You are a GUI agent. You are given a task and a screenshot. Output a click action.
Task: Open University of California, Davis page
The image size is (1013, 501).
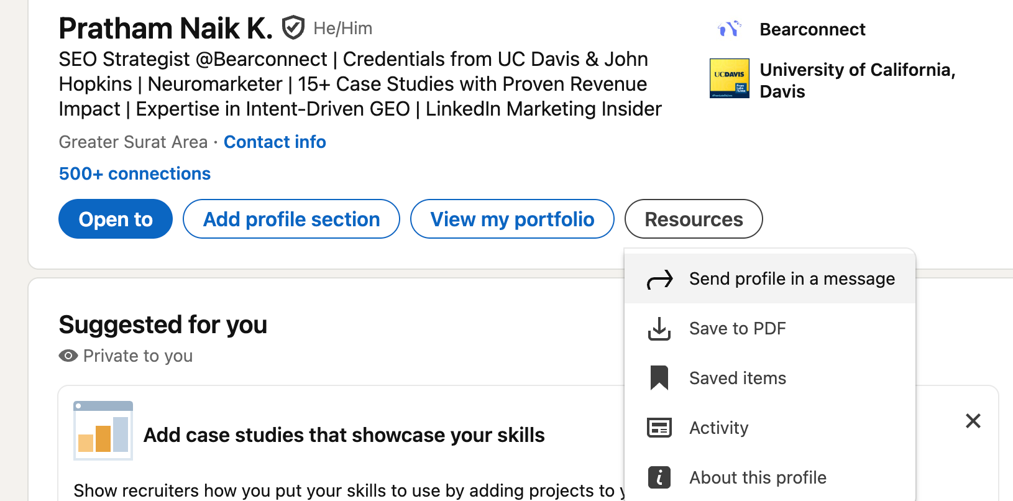point(857,80)
